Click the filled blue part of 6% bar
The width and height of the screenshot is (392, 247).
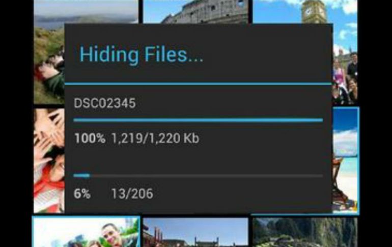point(81,176)
